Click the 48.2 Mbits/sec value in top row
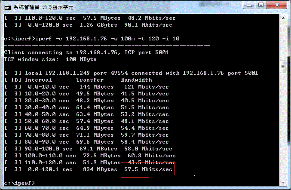 pos(152,18)
